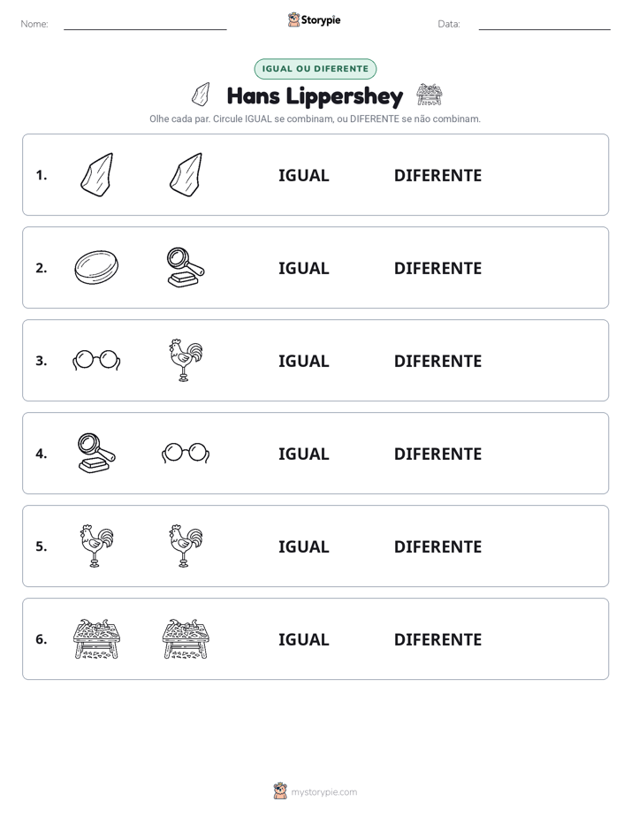Select IGUAL for question 5
This screenshot has height=817, width=631.
303,546
